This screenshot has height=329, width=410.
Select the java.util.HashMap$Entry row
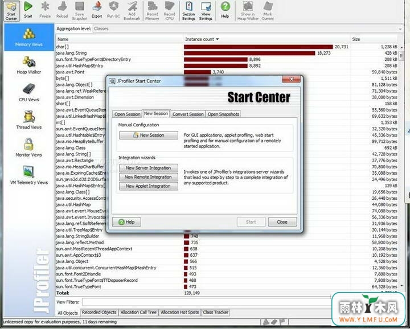(x=227, y=65)
